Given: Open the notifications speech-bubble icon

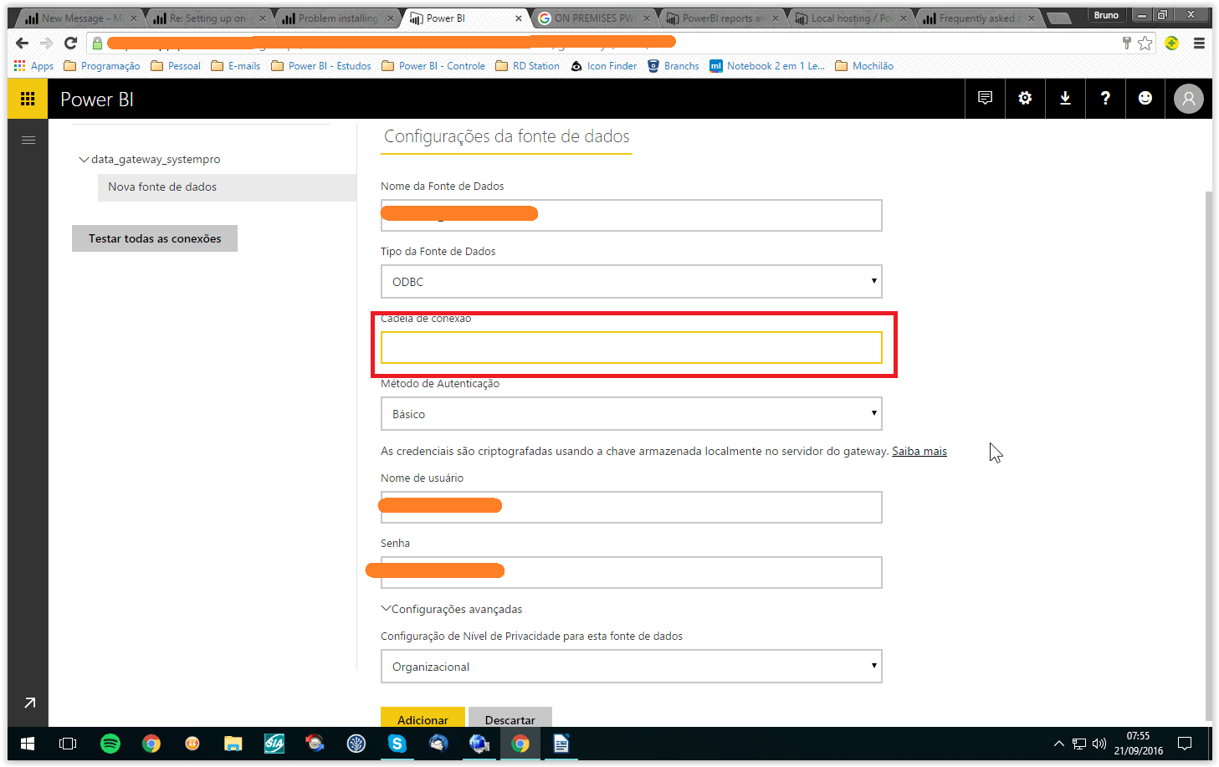Looking at the screenshot, I should tap(984, 98).
